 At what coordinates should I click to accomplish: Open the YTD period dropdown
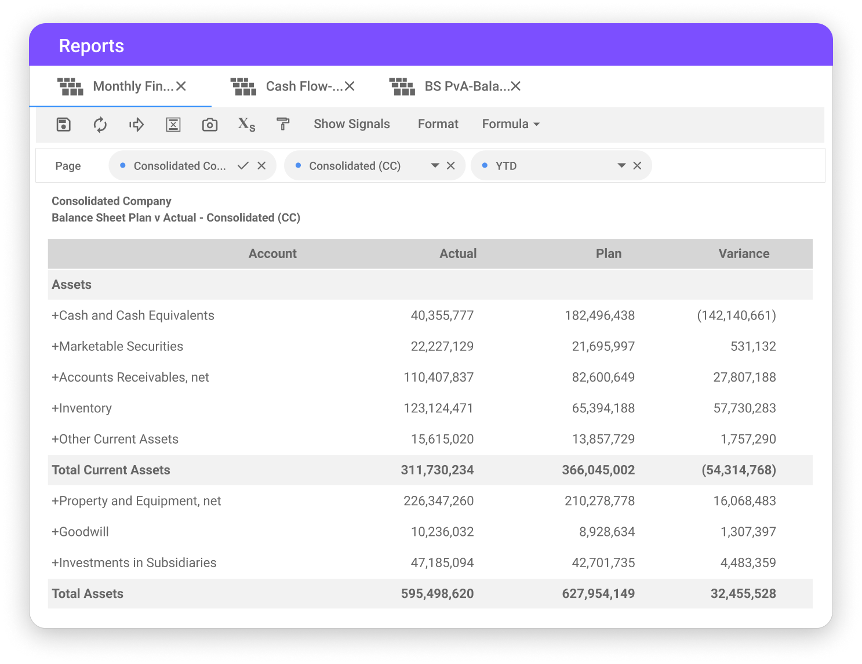(x=620, y=165)
